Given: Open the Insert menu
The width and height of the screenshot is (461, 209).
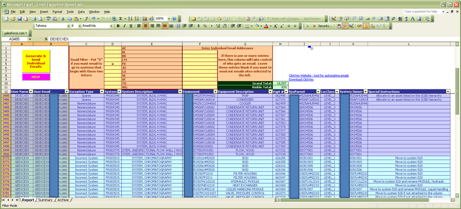Looking at the screenshot, I should 44,12.
